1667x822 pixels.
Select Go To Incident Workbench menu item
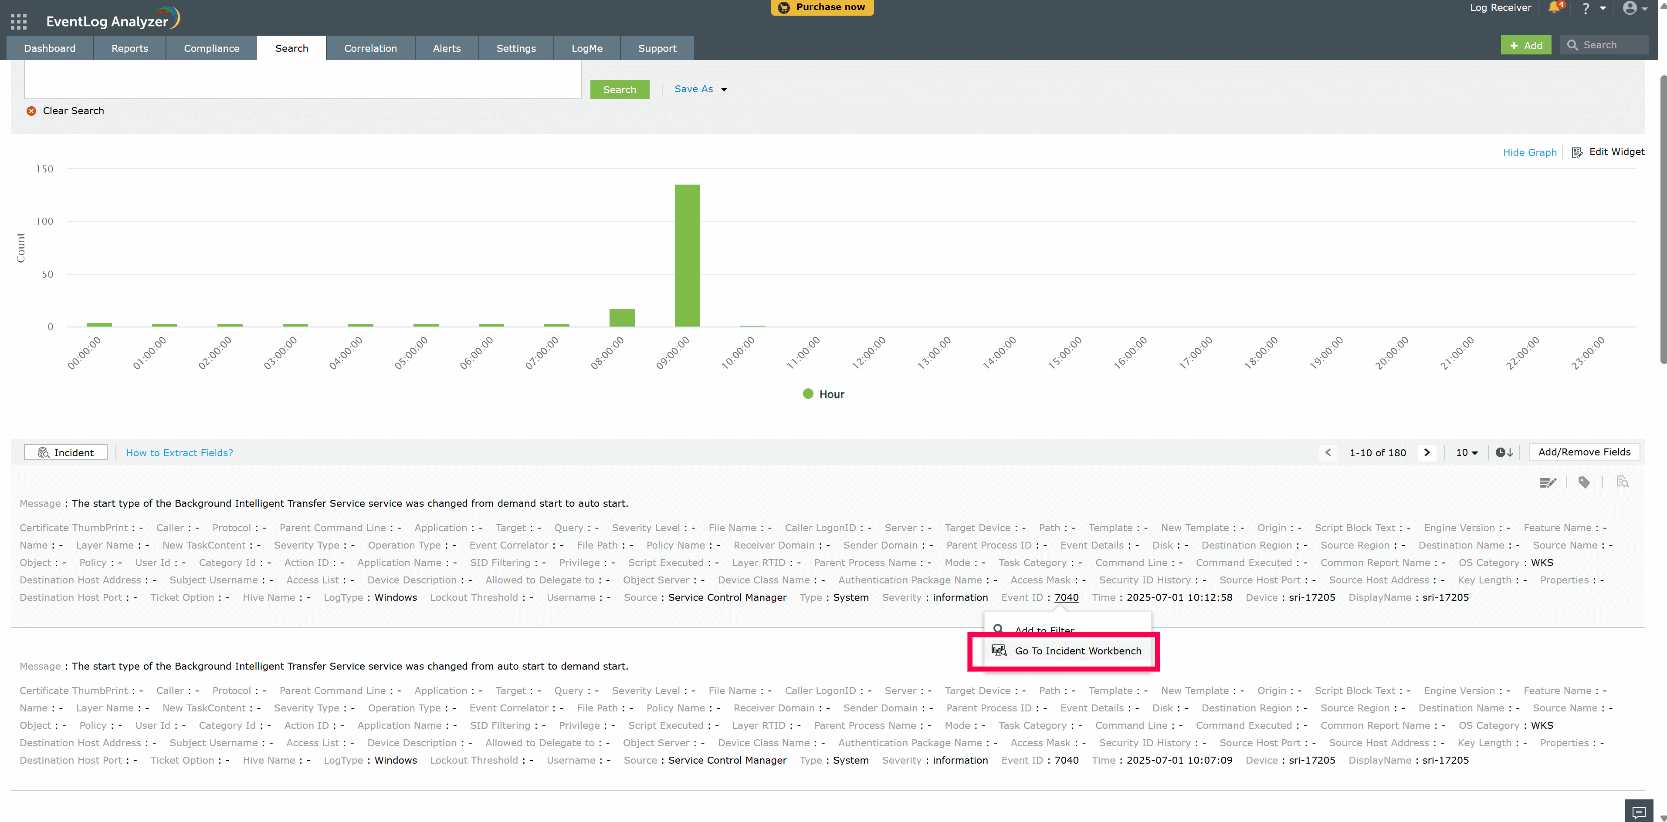point(1077,650)
